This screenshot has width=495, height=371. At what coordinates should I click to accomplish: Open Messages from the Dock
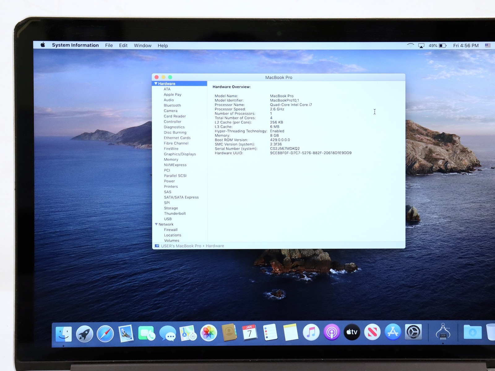167,334
